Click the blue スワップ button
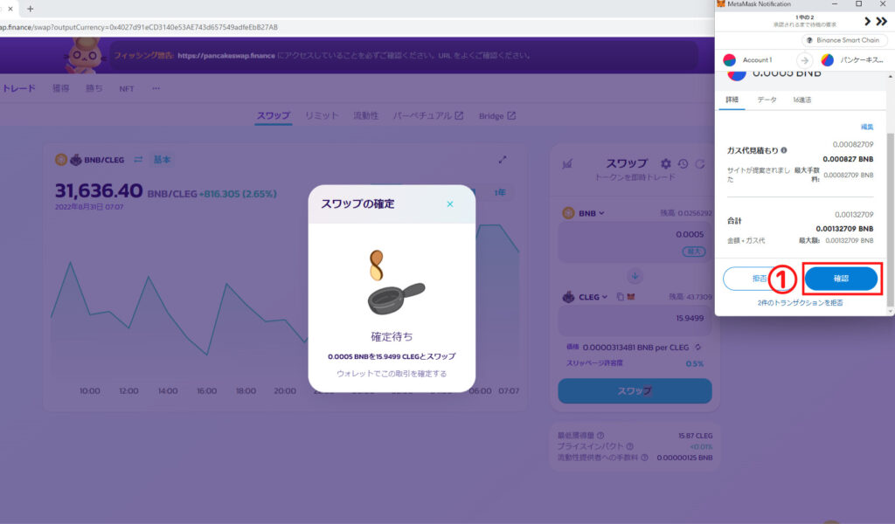Image resolution: width=895 pixels, height=524 pixels. click(x=635, y=391)
